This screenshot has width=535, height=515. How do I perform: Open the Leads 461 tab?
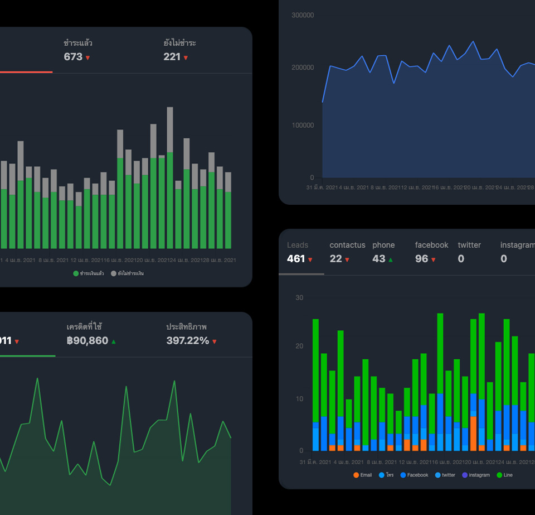[299, 252]
